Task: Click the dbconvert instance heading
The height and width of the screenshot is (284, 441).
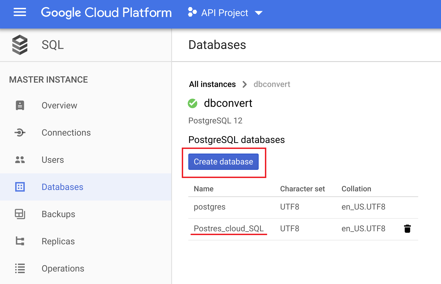Action: 228,103
